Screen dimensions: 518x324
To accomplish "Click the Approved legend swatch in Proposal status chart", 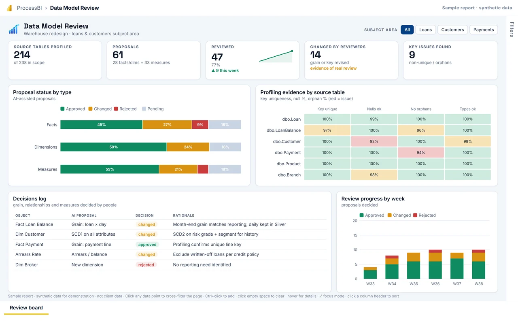I will (x=62, y=109).
